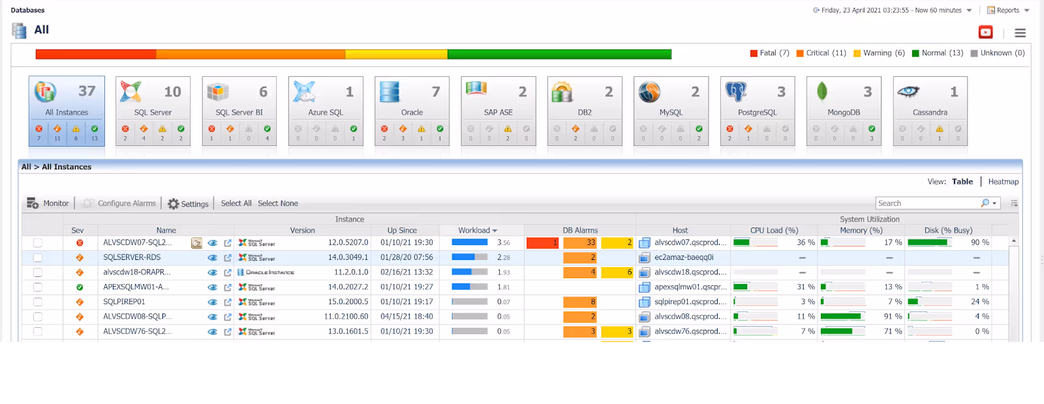Open ALVSCDW07-SQL2 configuration icon
The width and height of the screenshot is (1044, 404).
pos(196,243)
